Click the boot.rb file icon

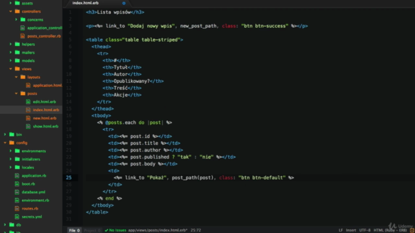coord(17,184)
